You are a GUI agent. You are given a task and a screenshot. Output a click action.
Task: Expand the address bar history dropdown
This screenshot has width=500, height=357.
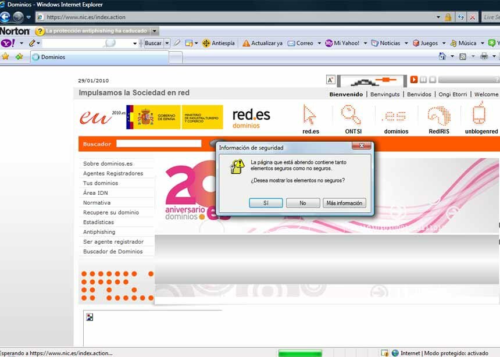click(438, 17)
